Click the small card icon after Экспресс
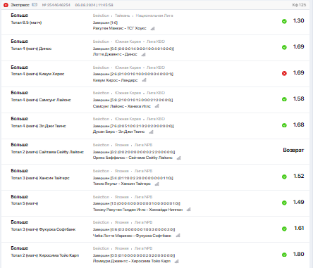 [x=35, y=5]
